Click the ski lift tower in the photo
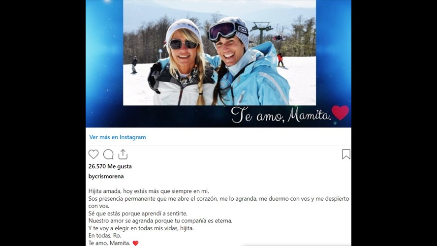 click(261, 33)
